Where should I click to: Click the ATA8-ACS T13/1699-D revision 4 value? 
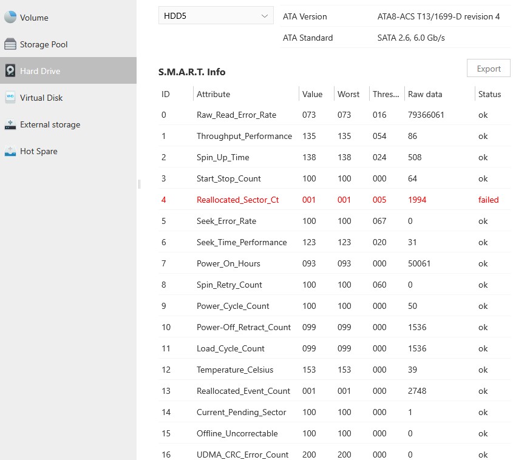pos(438,16)
